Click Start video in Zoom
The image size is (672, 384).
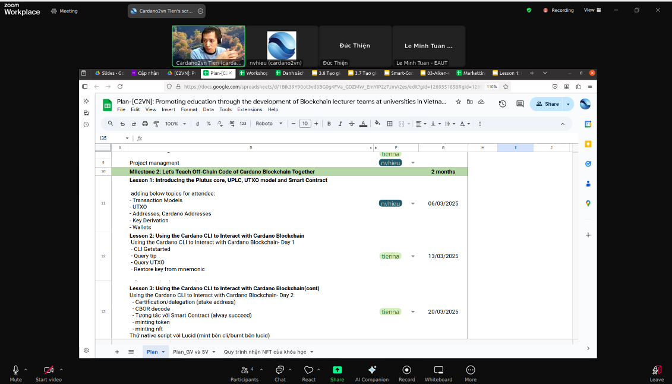point(49,373)
